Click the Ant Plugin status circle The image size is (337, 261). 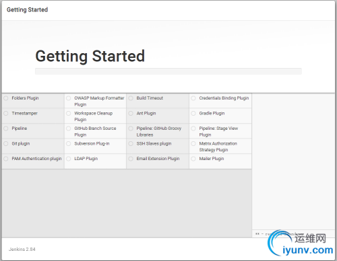[x=131, y=114]
